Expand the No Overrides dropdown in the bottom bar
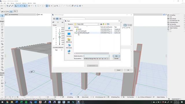The height and width of the screenshot is (104, 185). tap(136, 97)
